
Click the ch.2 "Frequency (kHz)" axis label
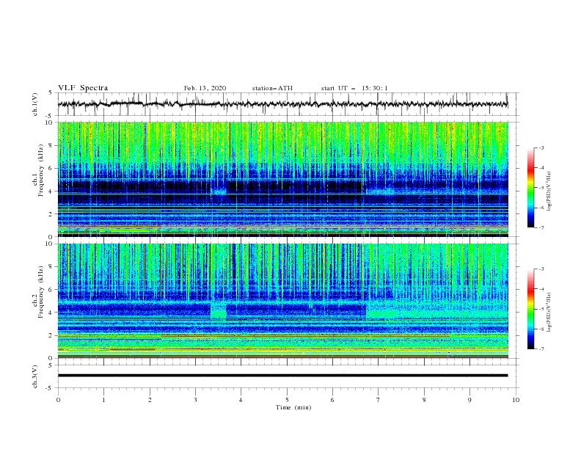coord(40,292)
